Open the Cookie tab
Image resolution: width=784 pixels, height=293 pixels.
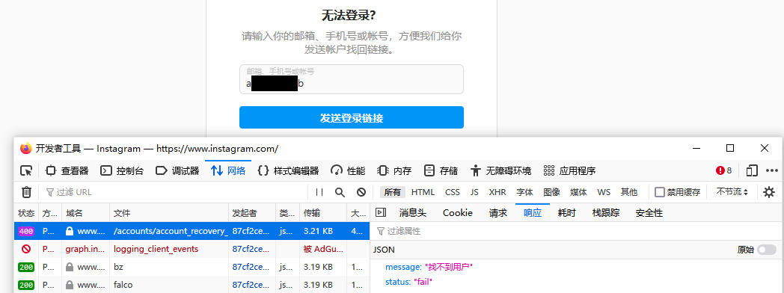click(458, 213)
